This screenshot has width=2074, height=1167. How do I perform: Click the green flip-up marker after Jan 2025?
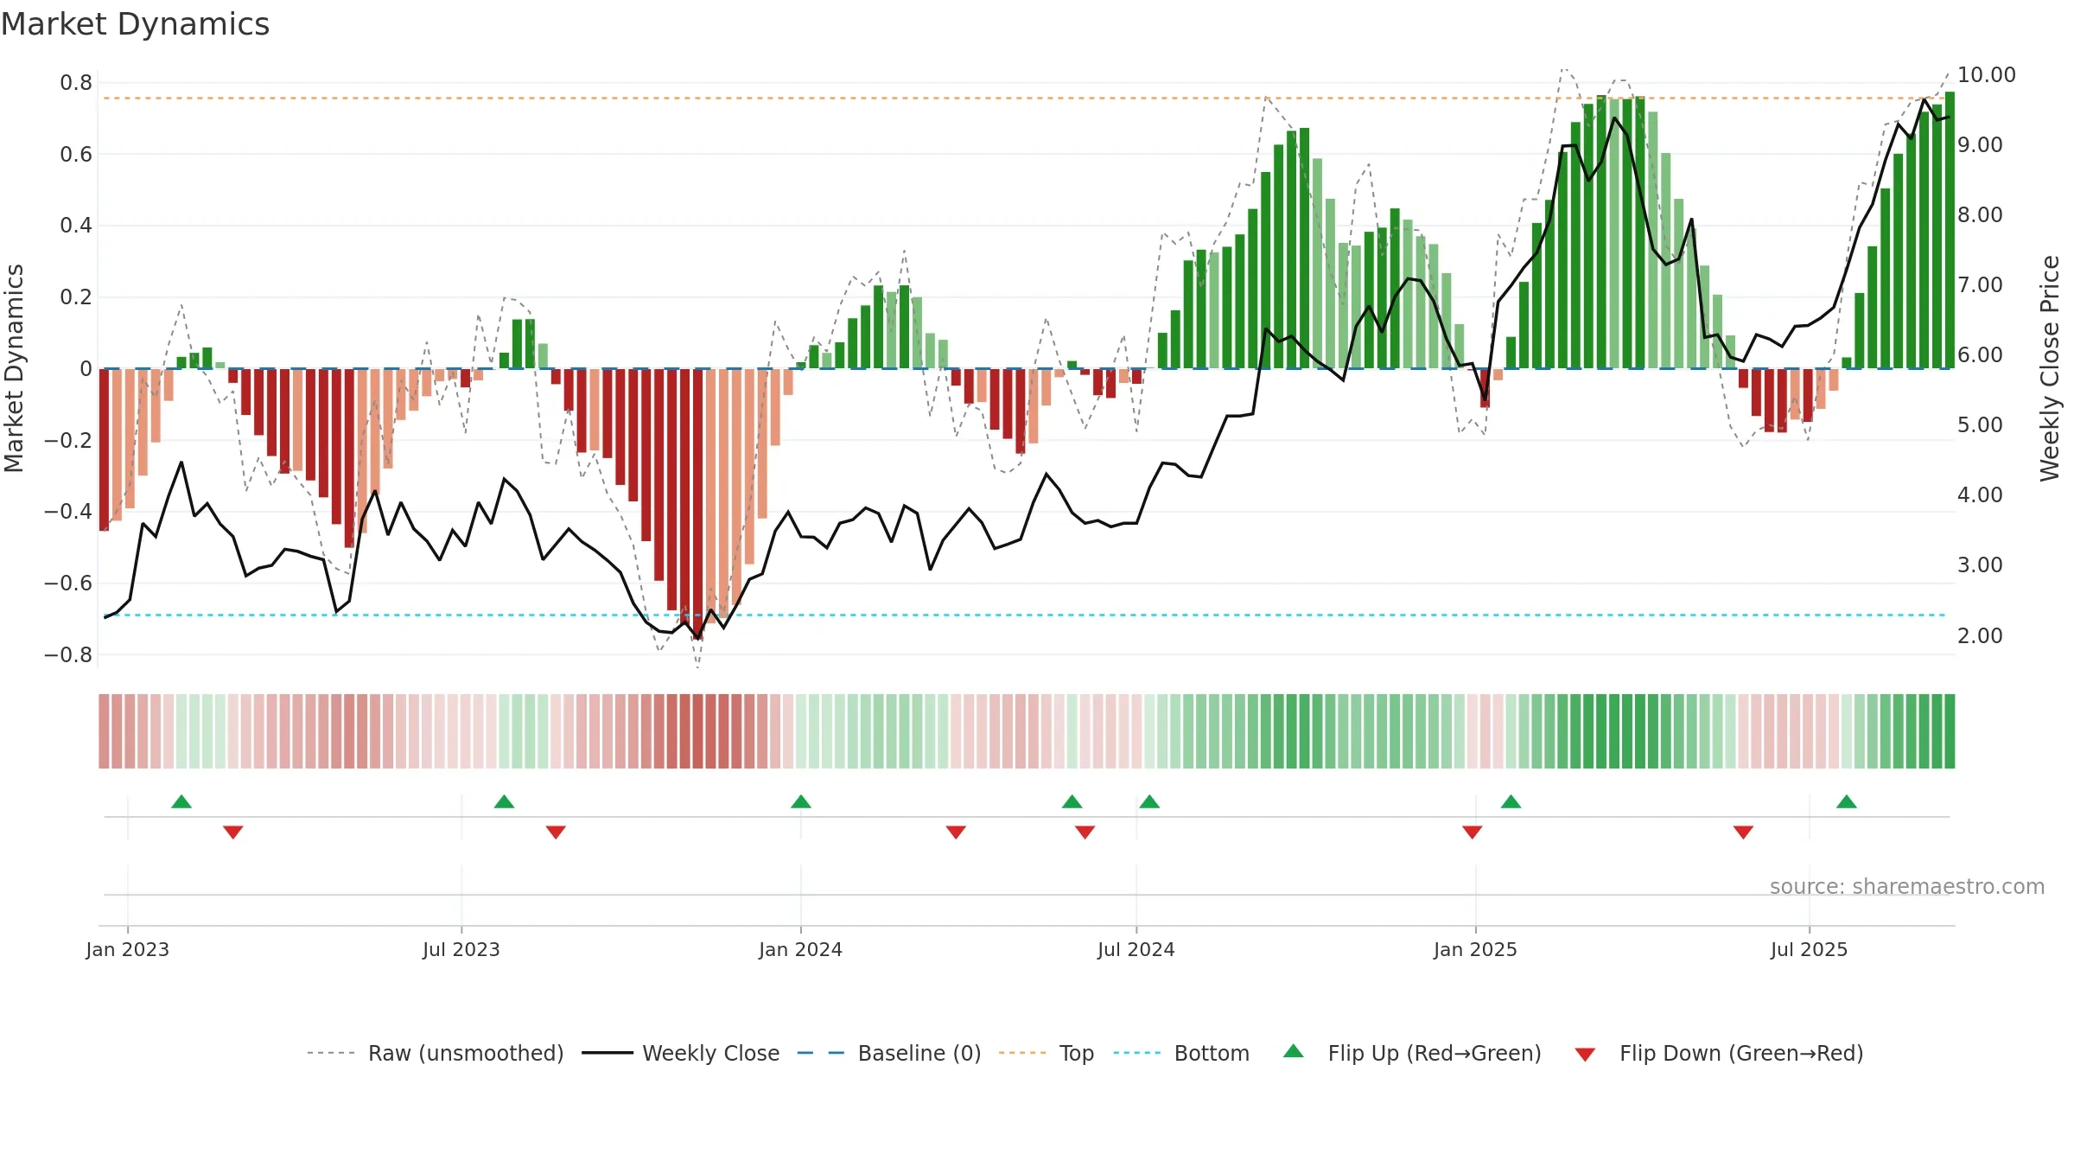tap(1511, 801)
